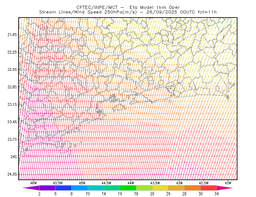
Task: Click the legend value 16
Action: (120, 194)
